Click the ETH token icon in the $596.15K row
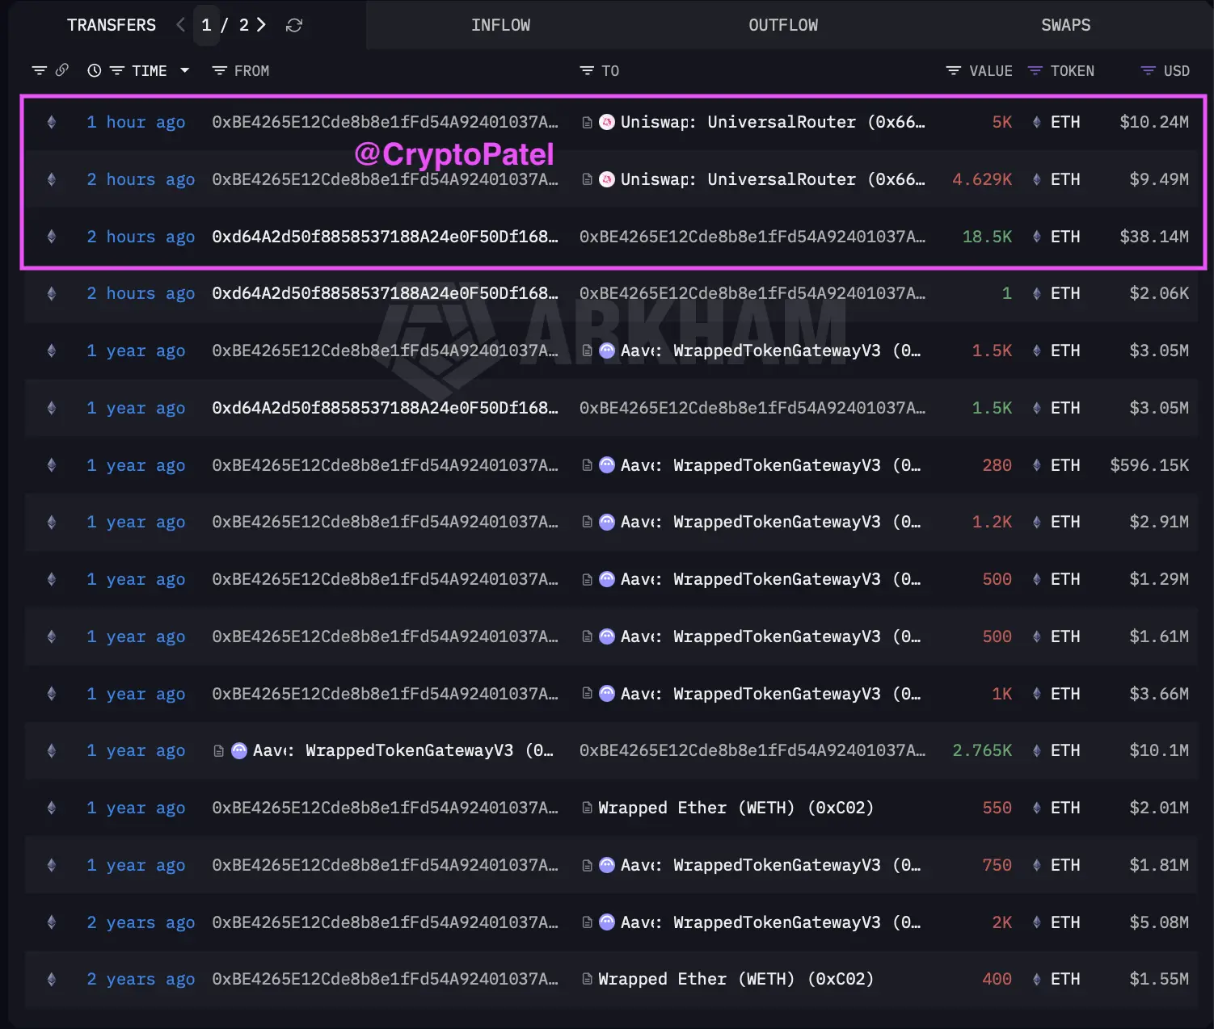 click(1037, 465)
